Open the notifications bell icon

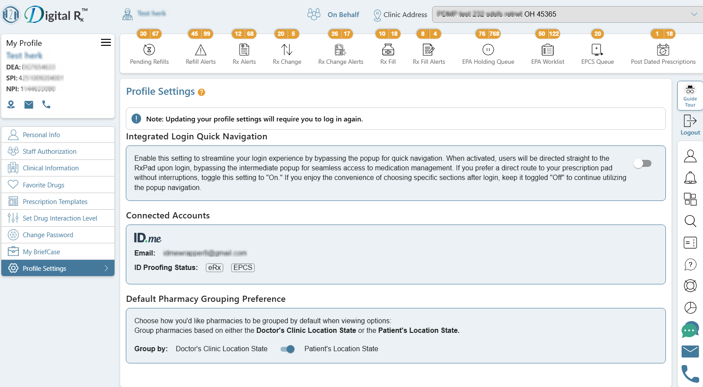(x=690, y=177)
